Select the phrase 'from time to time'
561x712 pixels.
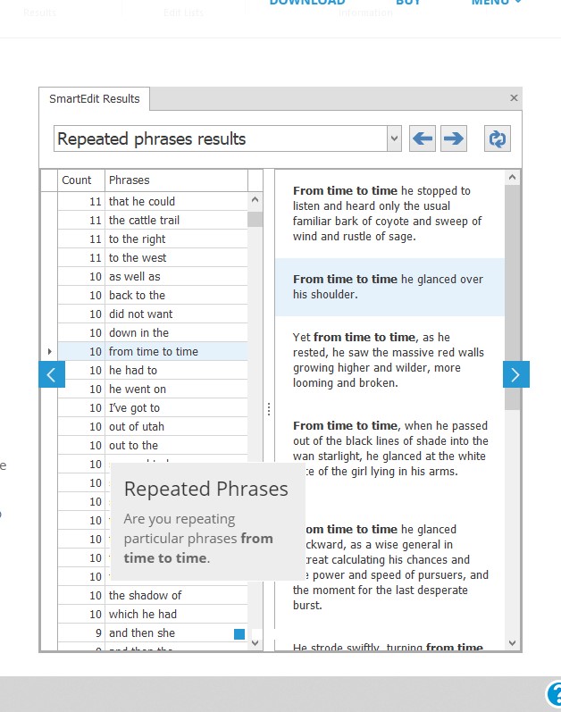click(153, 351)
